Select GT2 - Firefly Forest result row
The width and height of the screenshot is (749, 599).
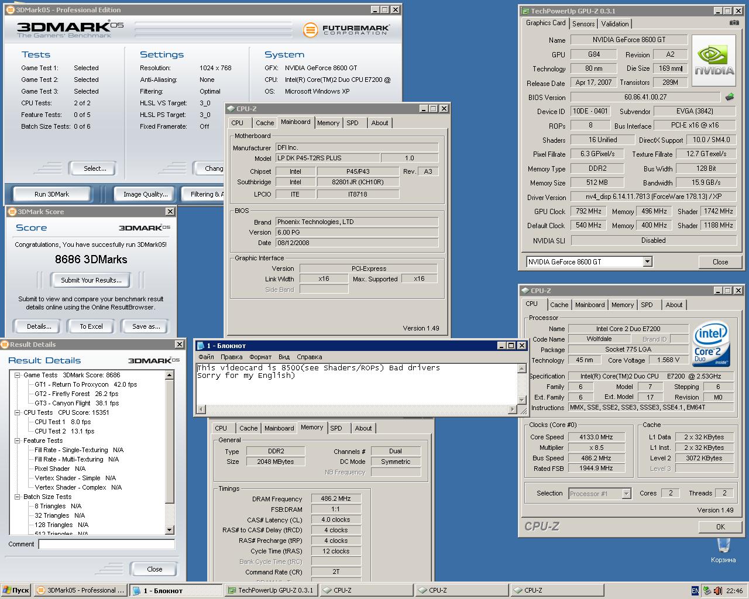76,394
